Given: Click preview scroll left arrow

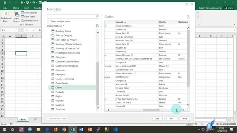Looking at the screenshot, I should pyautogui.click(x=108, y=110).
